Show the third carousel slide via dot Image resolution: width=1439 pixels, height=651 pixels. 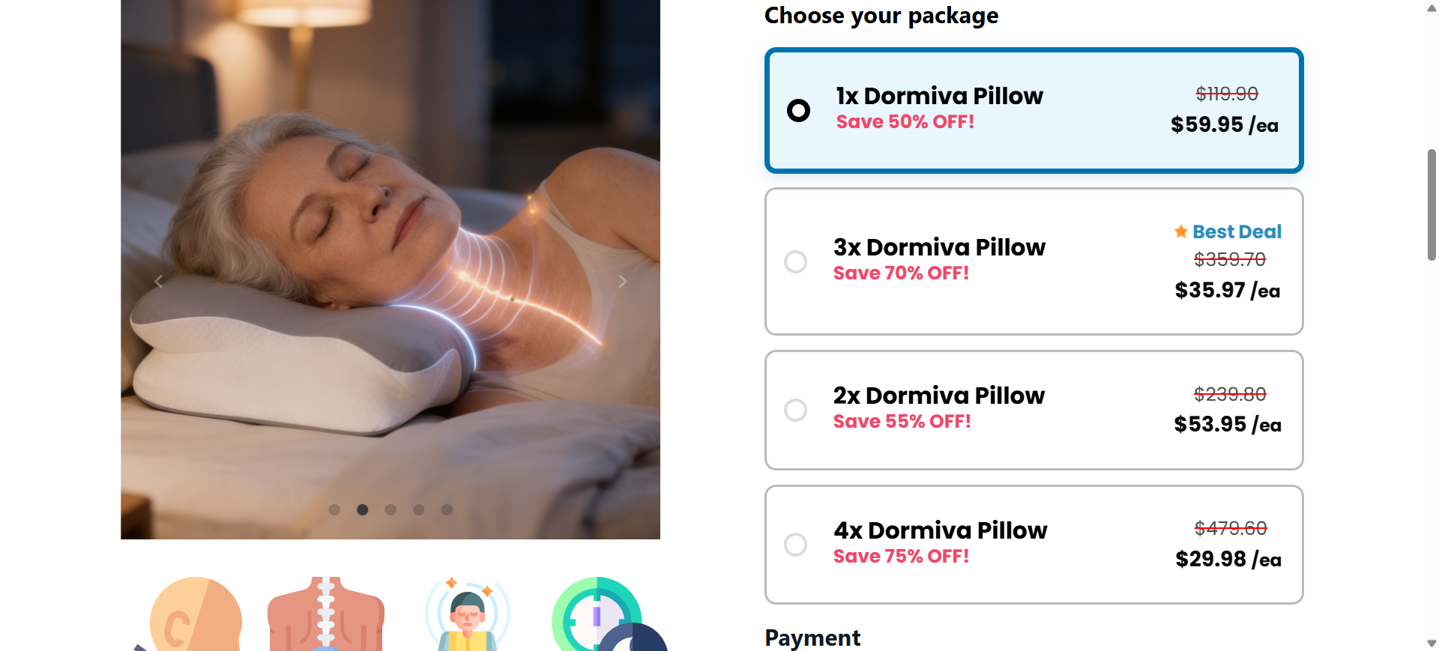coord(390,510)
